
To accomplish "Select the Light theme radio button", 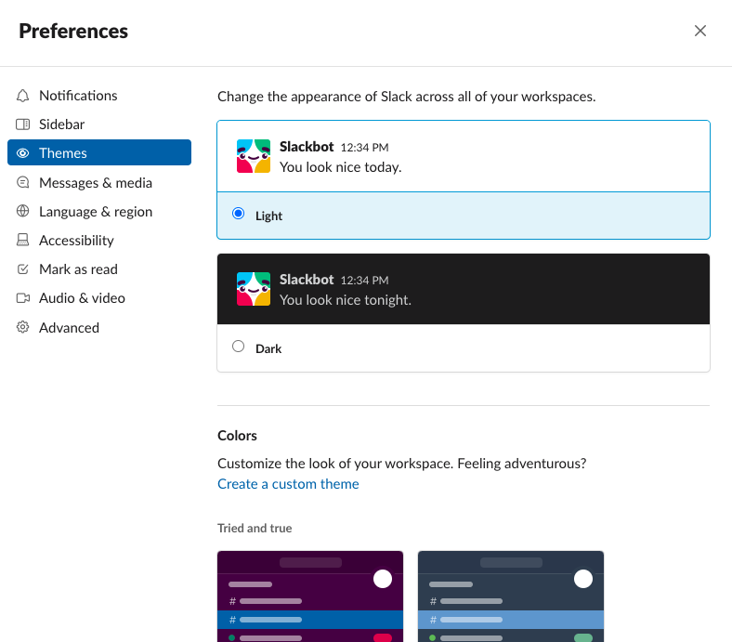I will click(238, 214).
